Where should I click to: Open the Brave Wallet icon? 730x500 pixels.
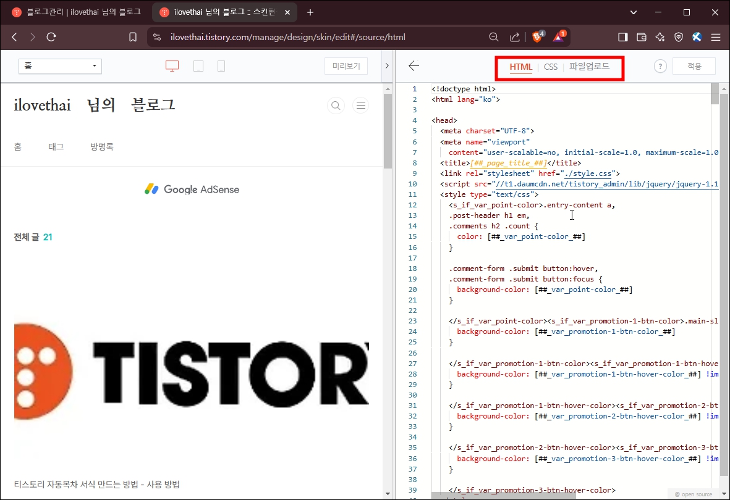pos(642,37)
